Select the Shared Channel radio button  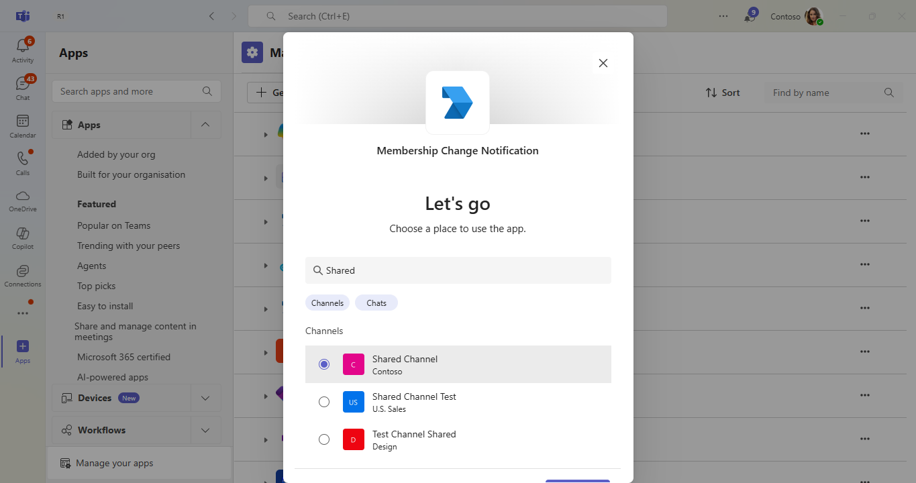[x=324, y=364]
